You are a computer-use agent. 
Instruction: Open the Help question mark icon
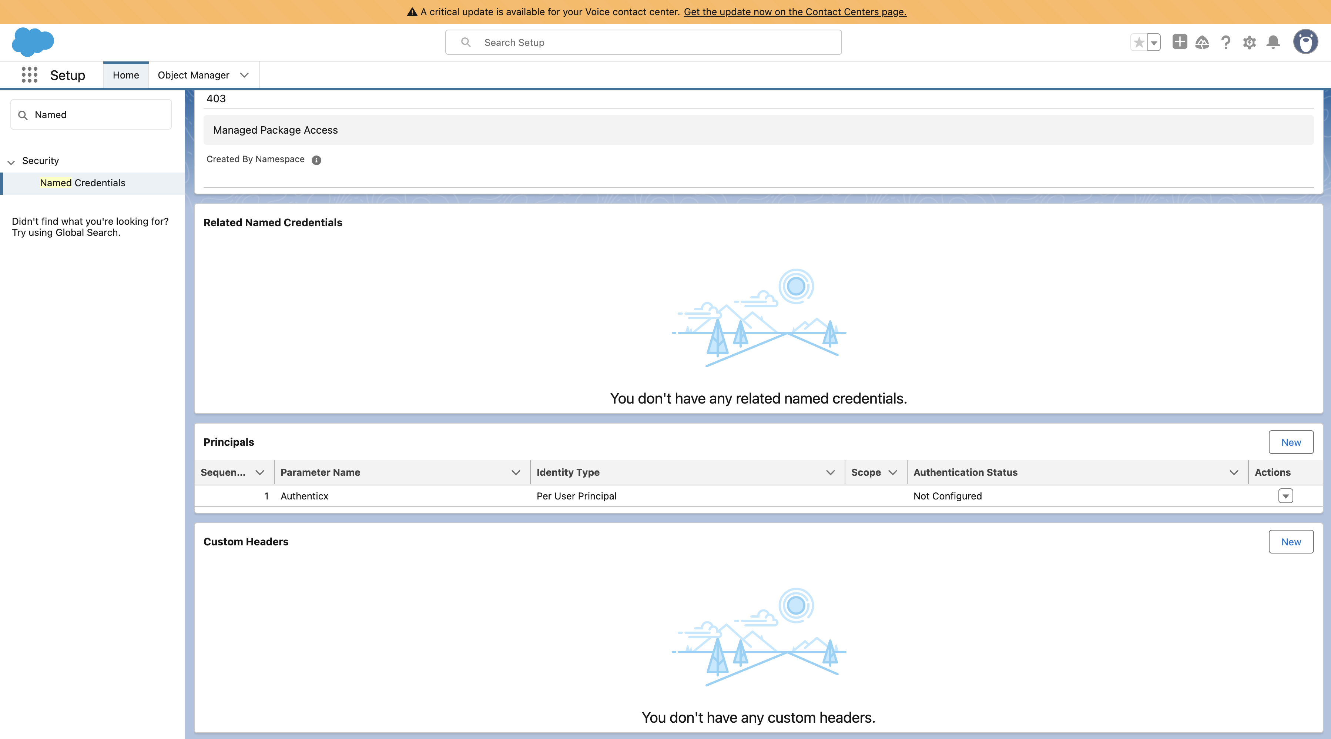(x=1226, y=42)
